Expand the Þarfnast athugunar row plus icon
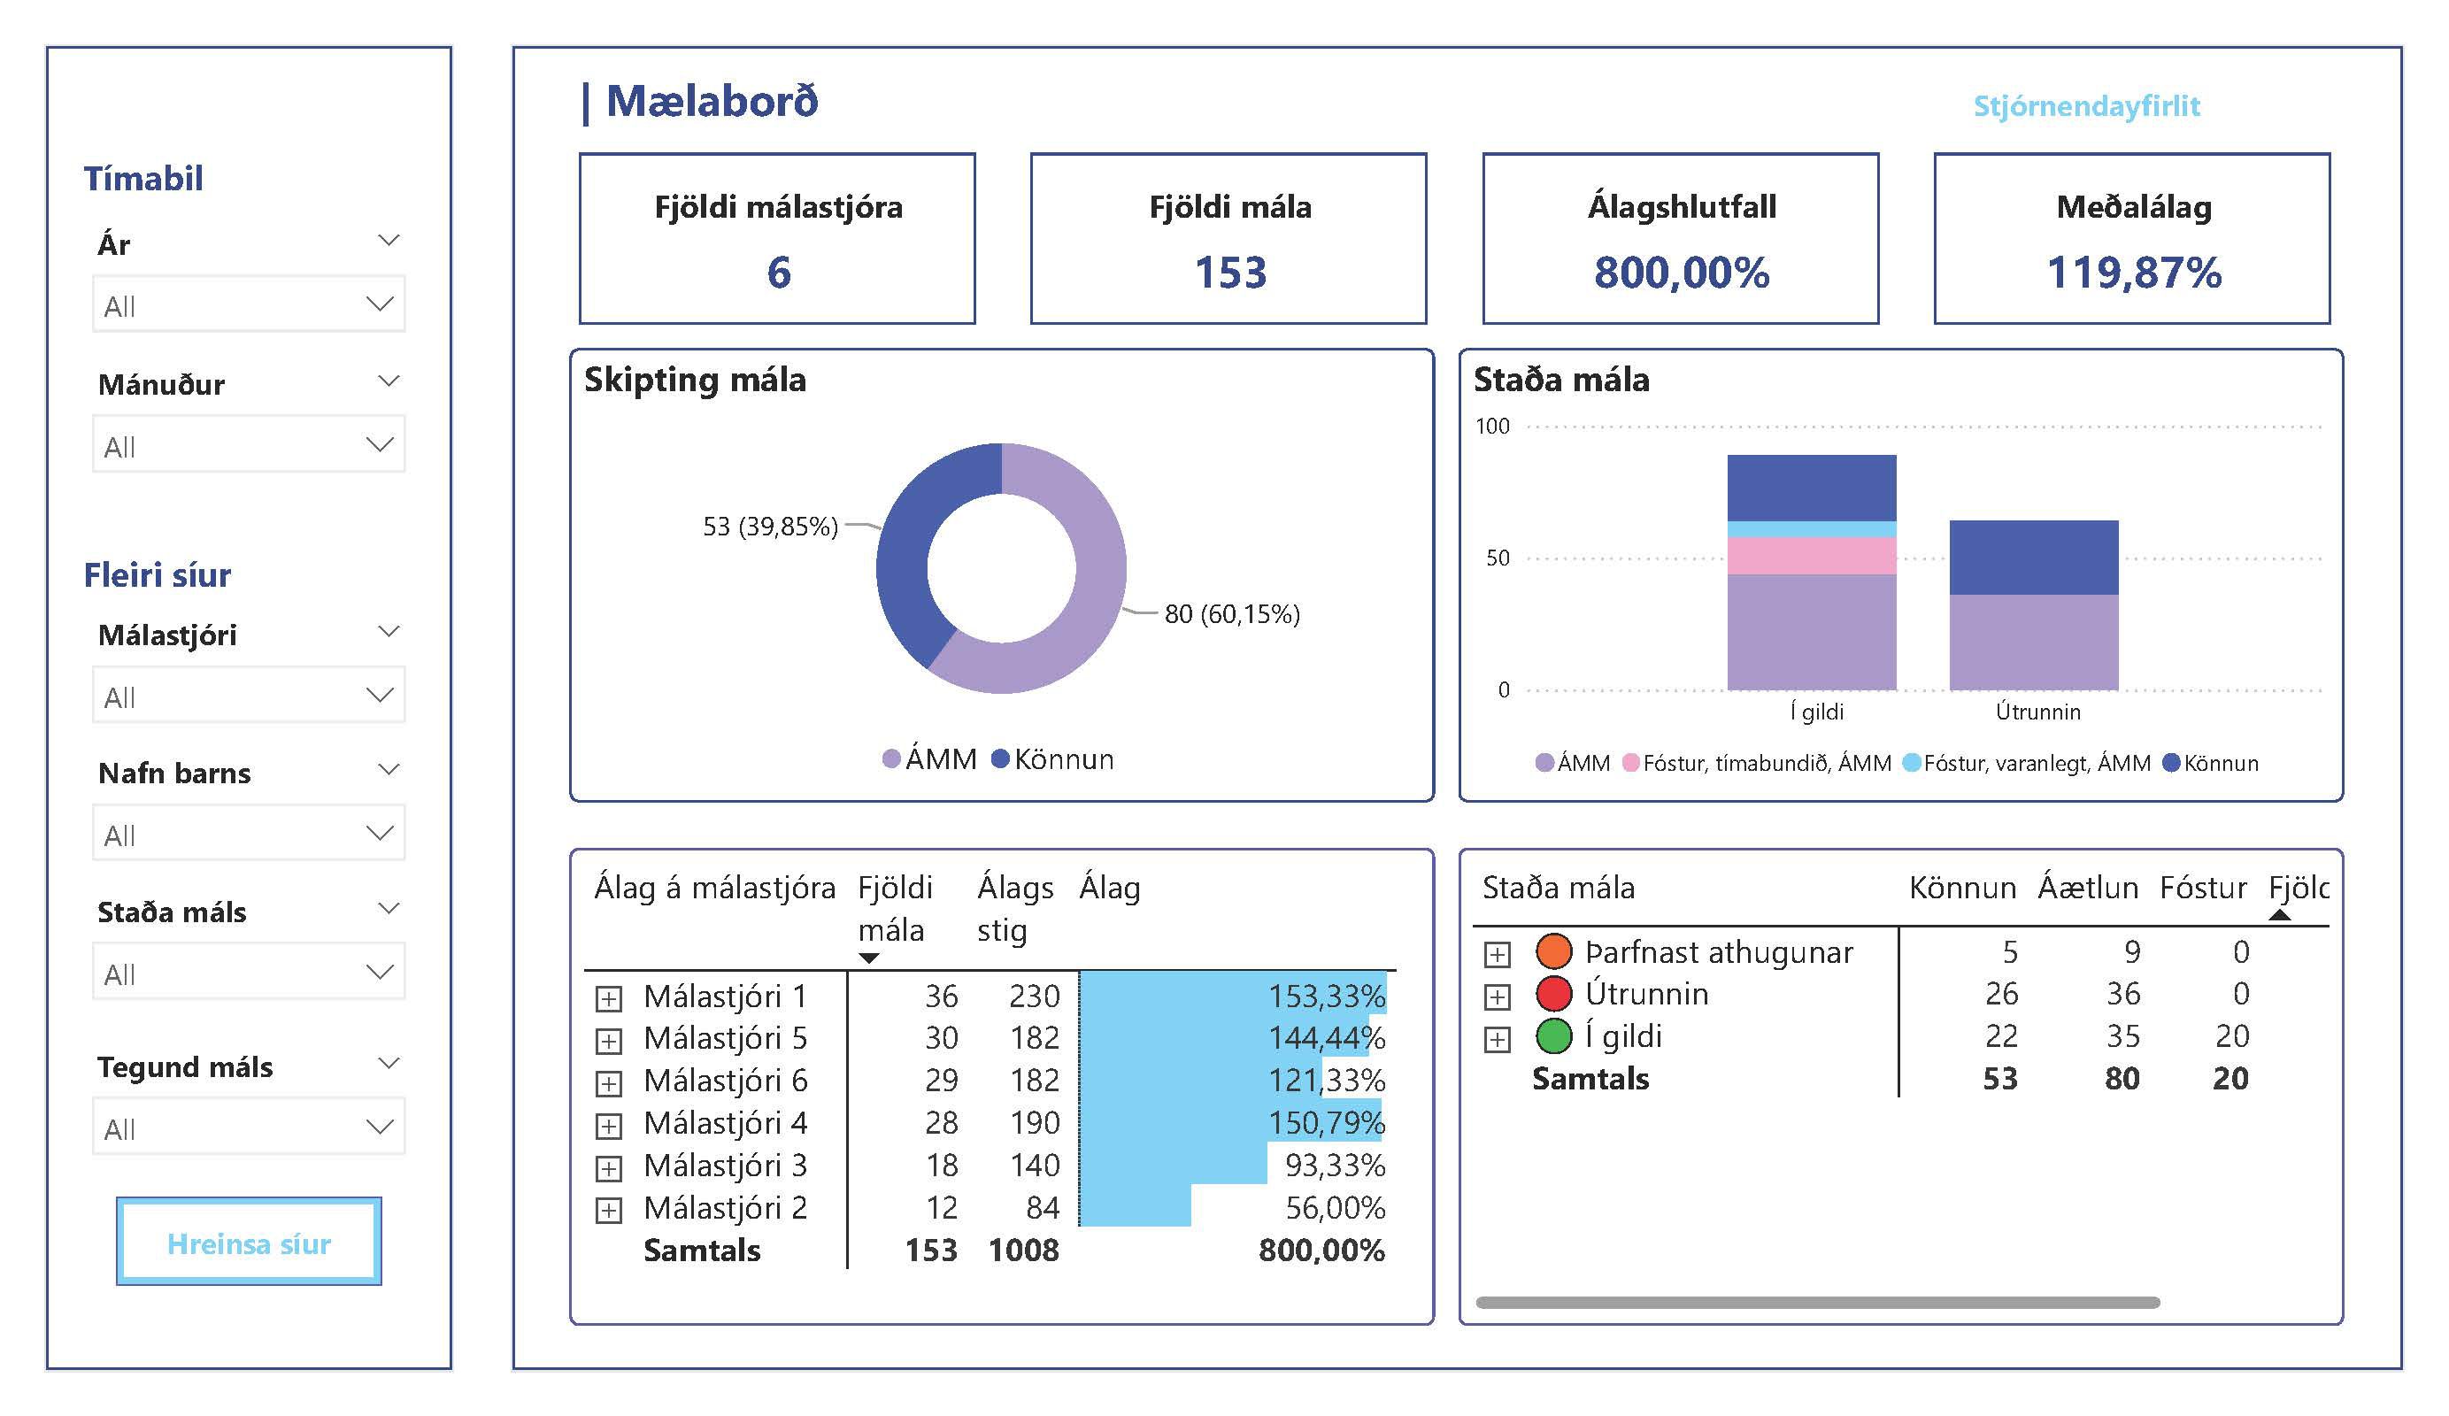The width and height of the screenshot is (2449, 1416). [1497, 954]
